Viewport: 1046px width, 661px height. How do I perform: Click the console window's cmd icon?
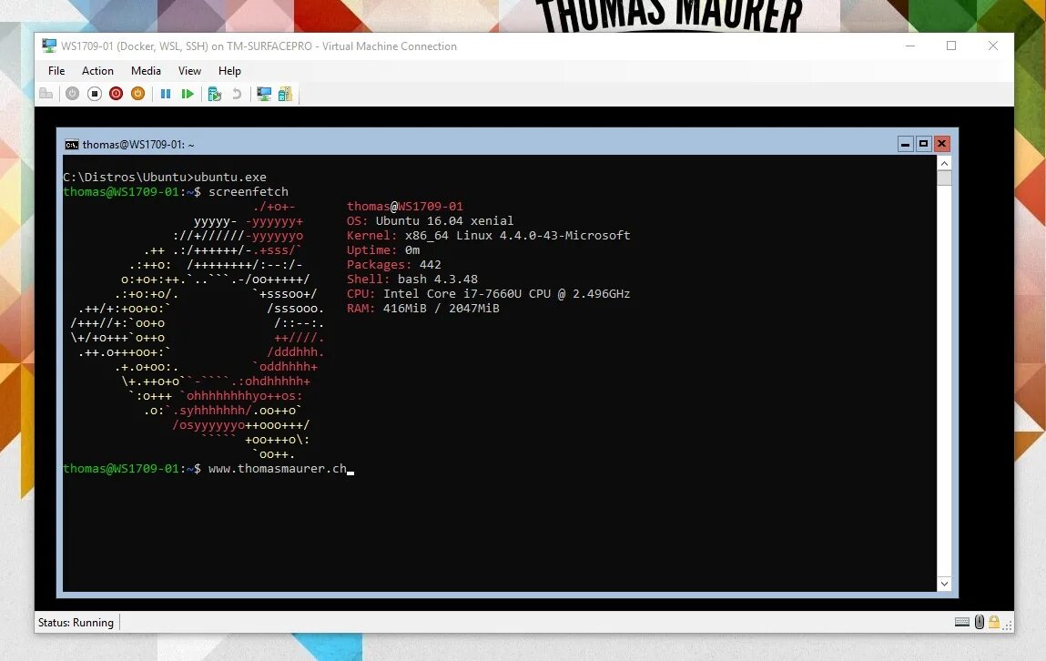click(x=71, y=145)
